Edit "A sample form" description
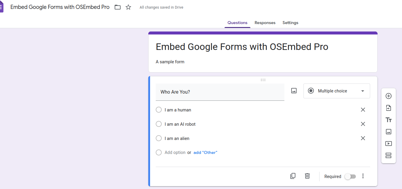402x189 pixels. (170, 62)
